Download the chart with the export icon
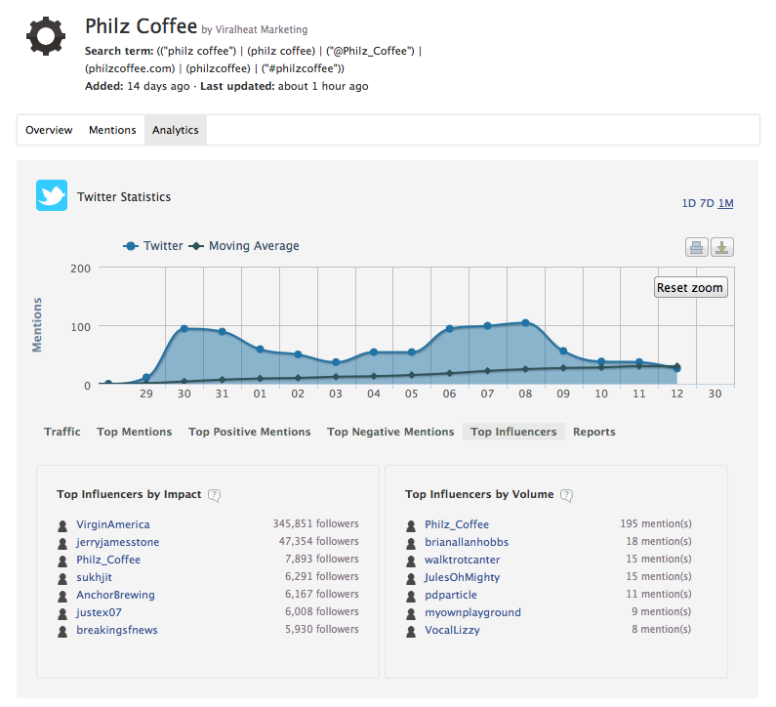 [721, 247]
